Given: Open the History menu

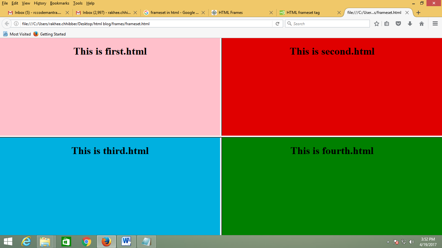Looking at the screenshot, I should [x=40, y=3].
